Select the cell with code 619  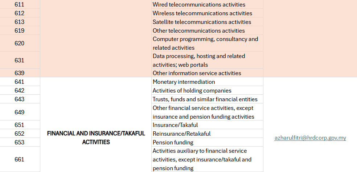click(x=20, y=31)
